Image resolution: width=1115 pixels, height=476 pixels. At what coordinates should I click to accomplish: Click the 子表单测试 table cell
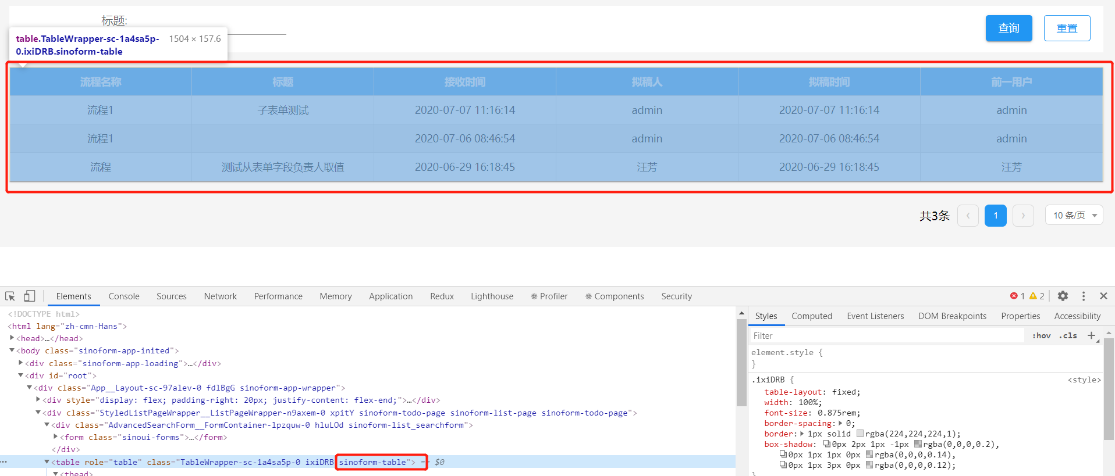pos(283,110)
